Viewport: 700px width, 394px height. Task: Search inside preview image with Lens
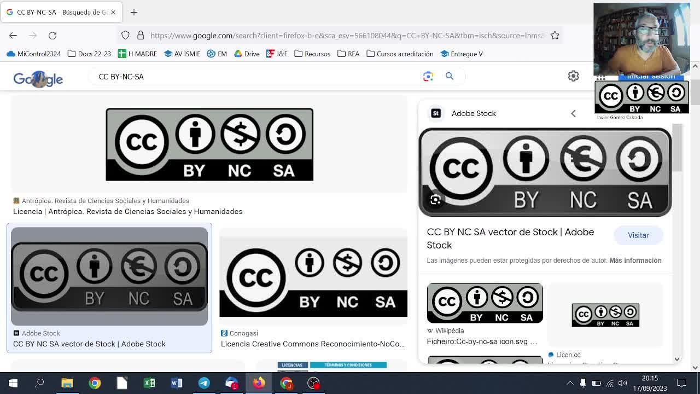coord(436,200)
